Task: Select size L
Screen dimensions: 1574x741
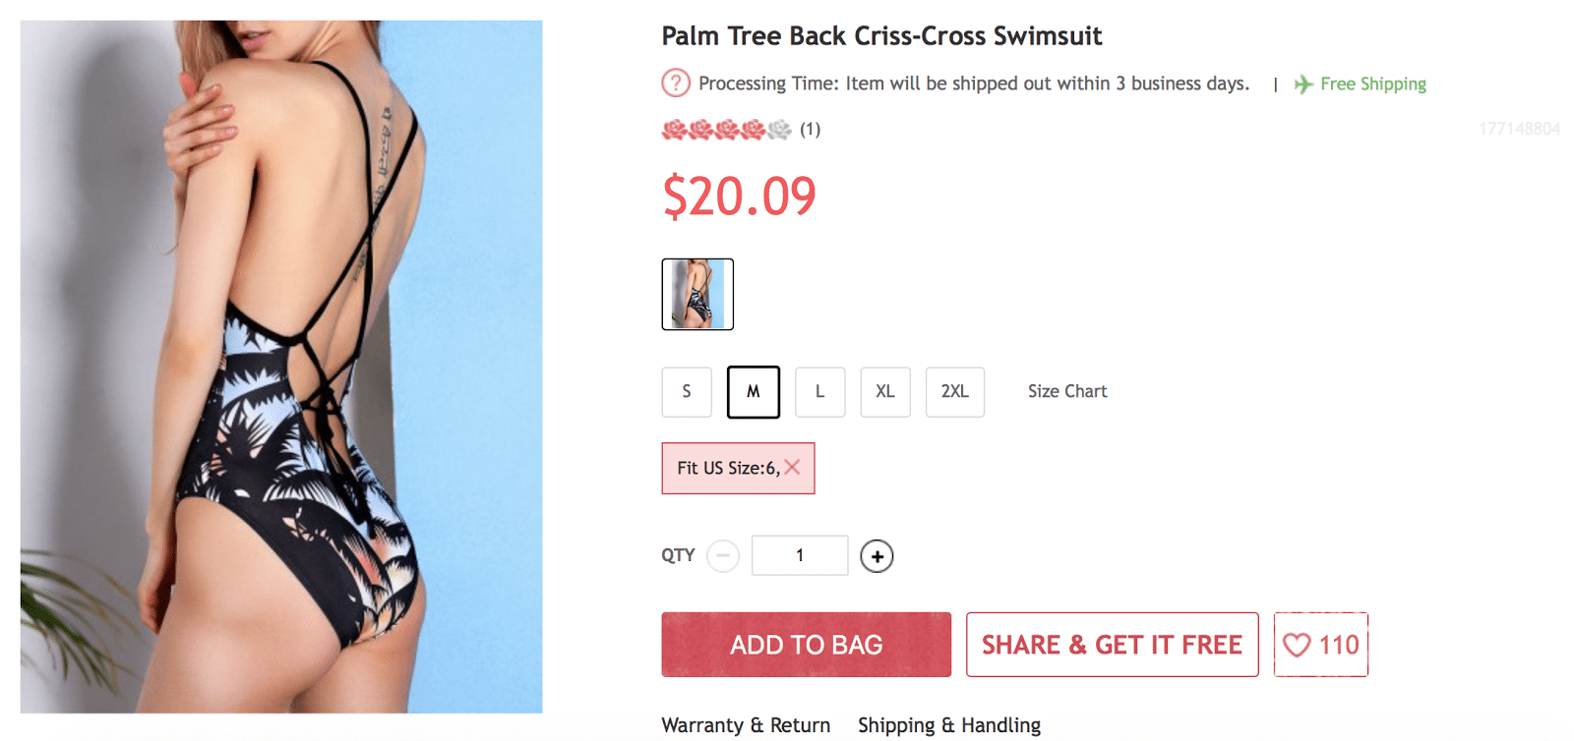Action: pos(819,392)
